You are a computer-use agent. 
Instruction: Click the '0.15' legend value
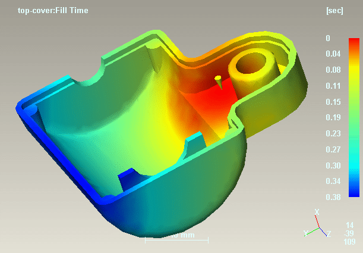[x=333, y=102]
